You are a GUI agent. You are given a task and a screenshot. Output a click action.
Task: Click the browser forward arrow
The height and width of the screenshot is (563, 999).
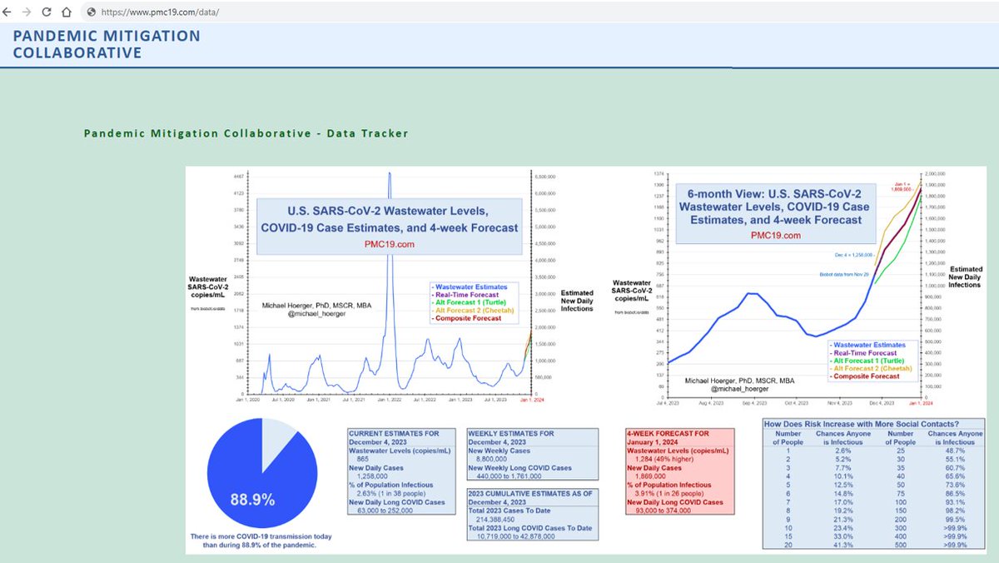[26, 13]
